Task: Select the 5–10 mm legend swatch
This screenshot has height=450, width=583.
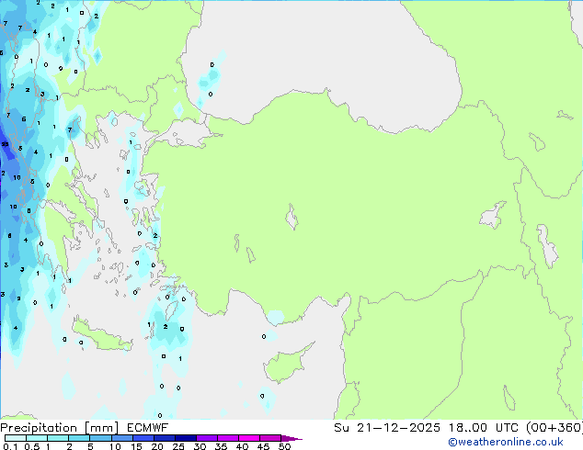Action: coord(100,438)
